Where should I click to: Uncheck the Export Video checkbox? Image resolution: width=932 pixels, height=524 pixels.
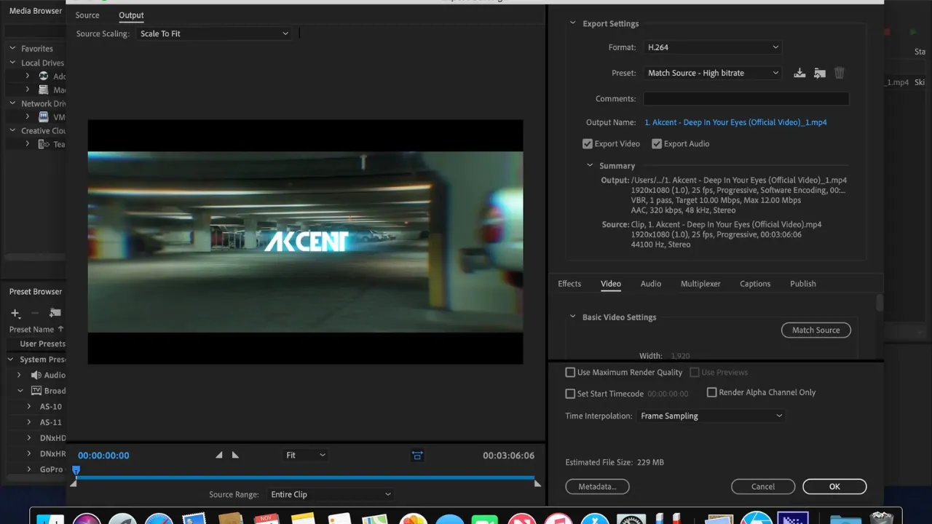tap(588, 144)
